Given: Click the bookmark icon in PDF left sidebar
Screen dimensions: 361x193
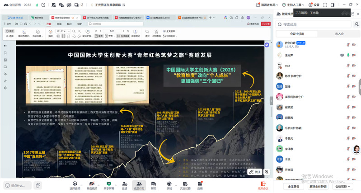Looking at the screenshot, I should (x=5, y=53).
